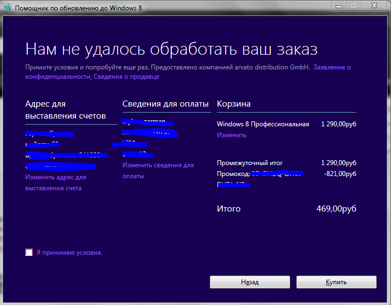Click the 'Windows 8 Профессиональная' cart item text
Viewport: 391px width, 305px height.
[263, 124]
